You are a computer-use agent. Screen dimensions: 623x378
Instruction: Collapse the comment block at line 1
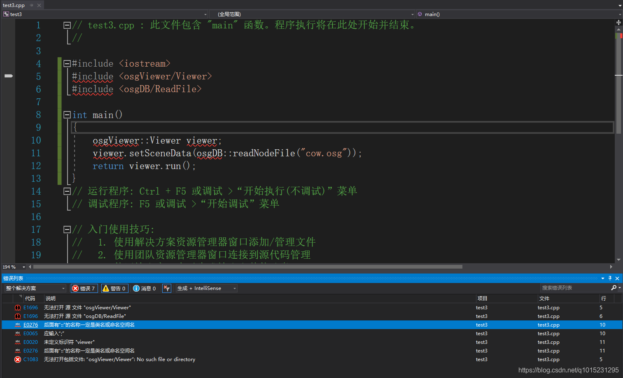67,25
